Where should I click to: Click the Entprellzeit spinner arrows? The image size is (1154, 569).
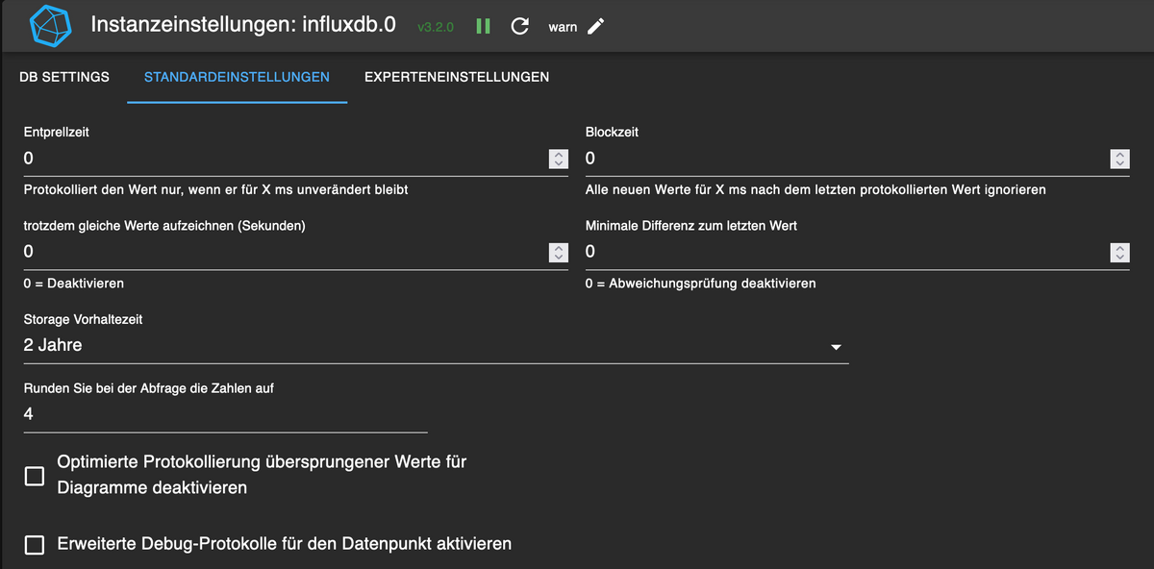point(558,159)
